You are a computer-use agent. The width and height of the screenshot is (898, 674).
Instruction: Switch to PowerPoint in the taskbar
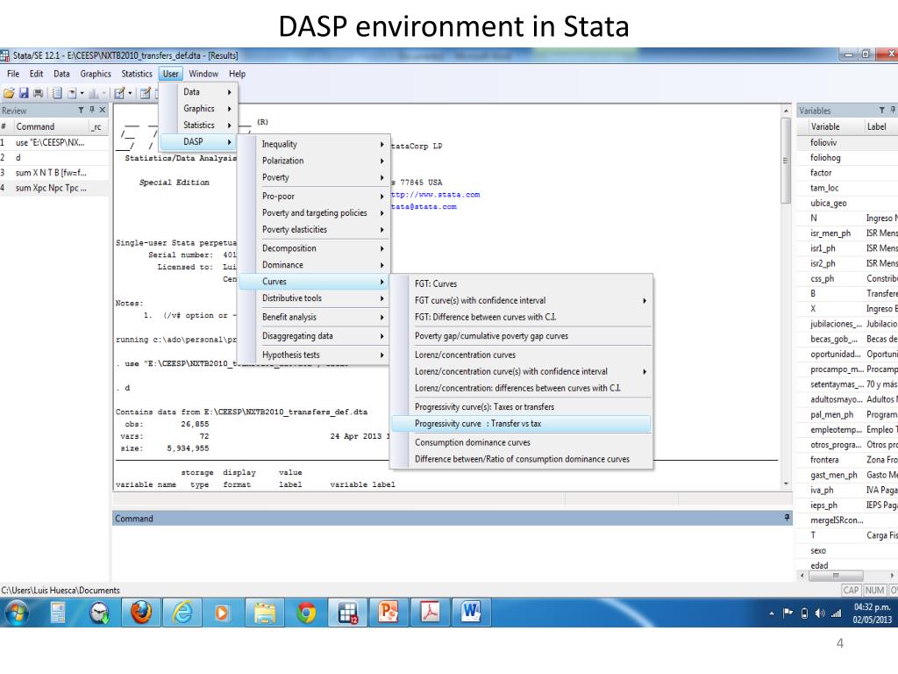(x=388, y=613)
